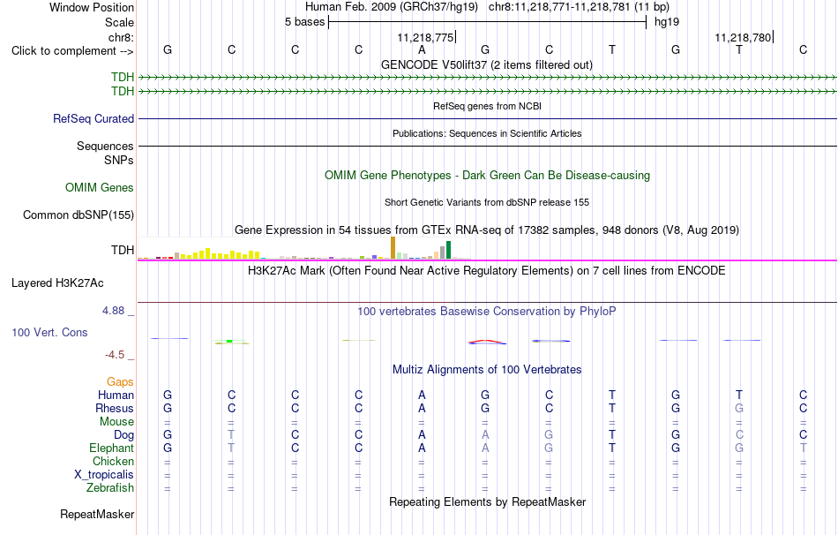The height and width of the screenshot is (535, 838).
Task: Open 'RefSeq genes from NCBI' track title
Action: 488,106
